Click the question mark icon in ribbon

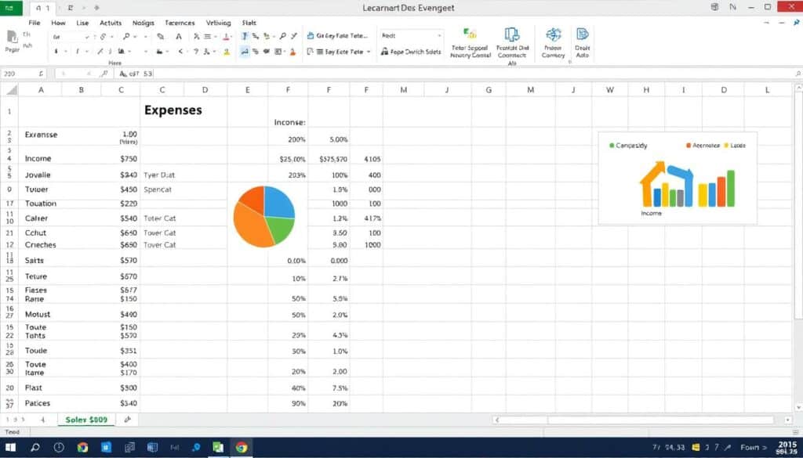pos(195,52)
